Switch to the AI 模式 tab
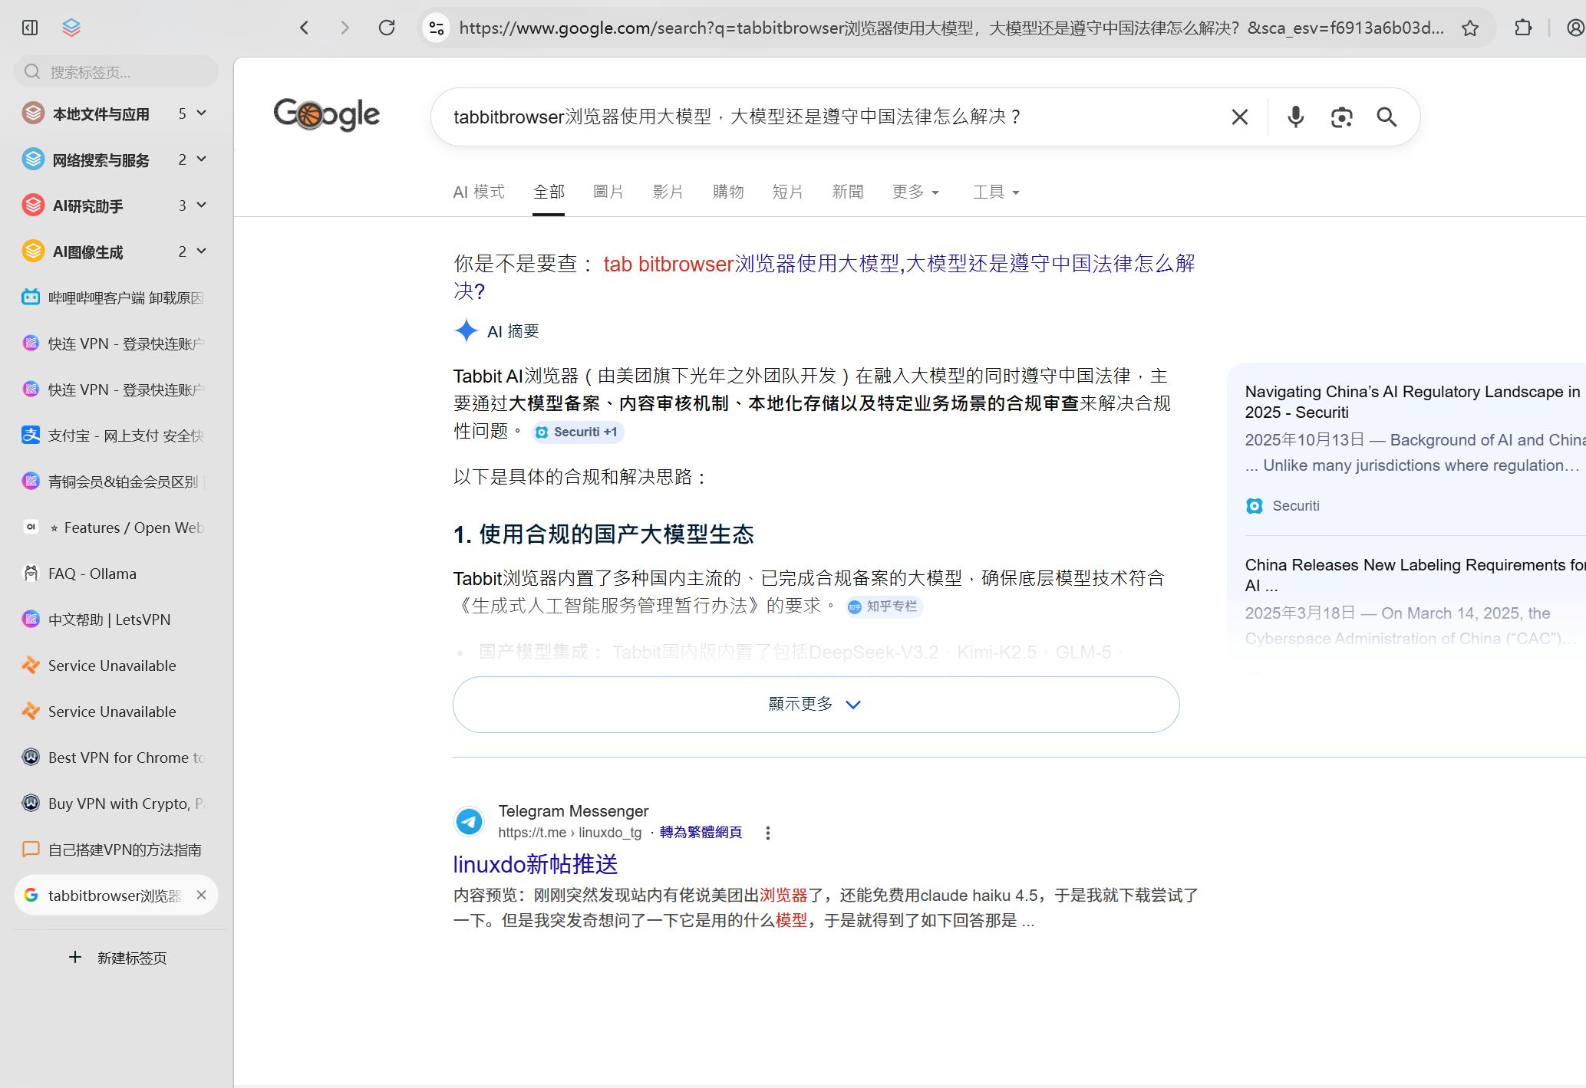 point(478,192)
